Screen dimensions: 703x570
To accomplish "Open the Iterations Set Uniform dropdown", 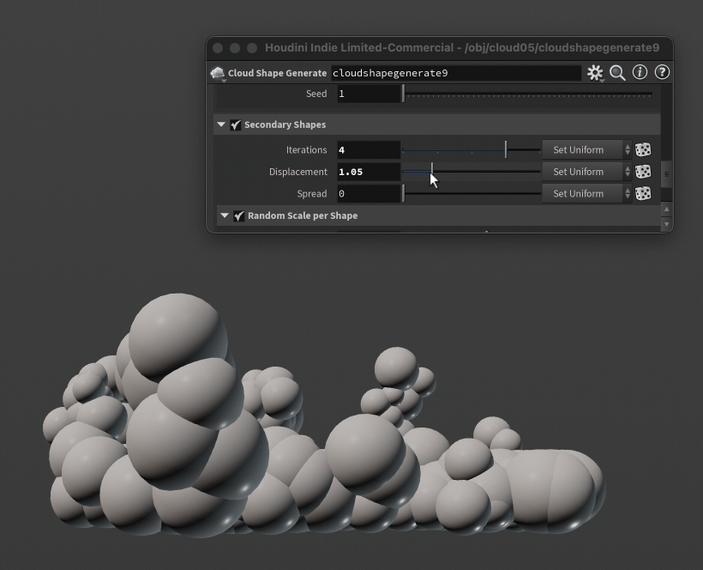I will click(x=587, y=149).
